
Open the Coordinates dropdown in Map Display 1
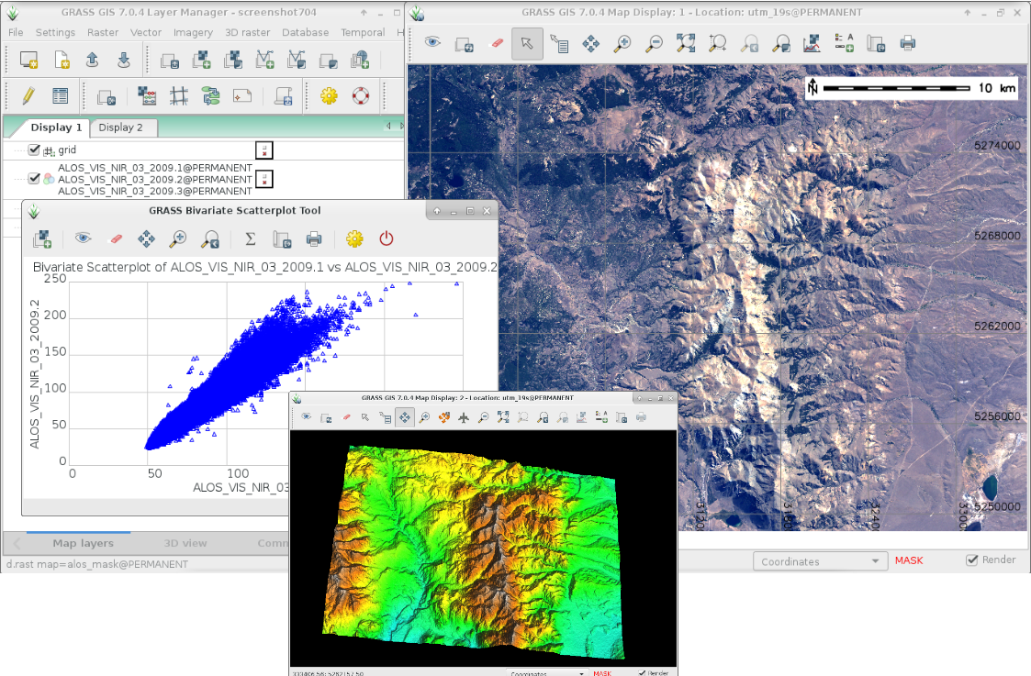pyautogui.click(x=819, y=561)
